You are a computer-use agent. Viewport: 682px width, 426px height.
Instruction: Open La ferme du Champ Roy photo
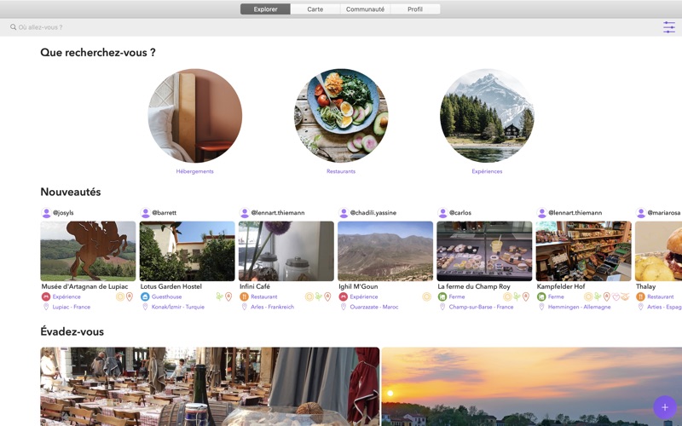click(484, 250)
